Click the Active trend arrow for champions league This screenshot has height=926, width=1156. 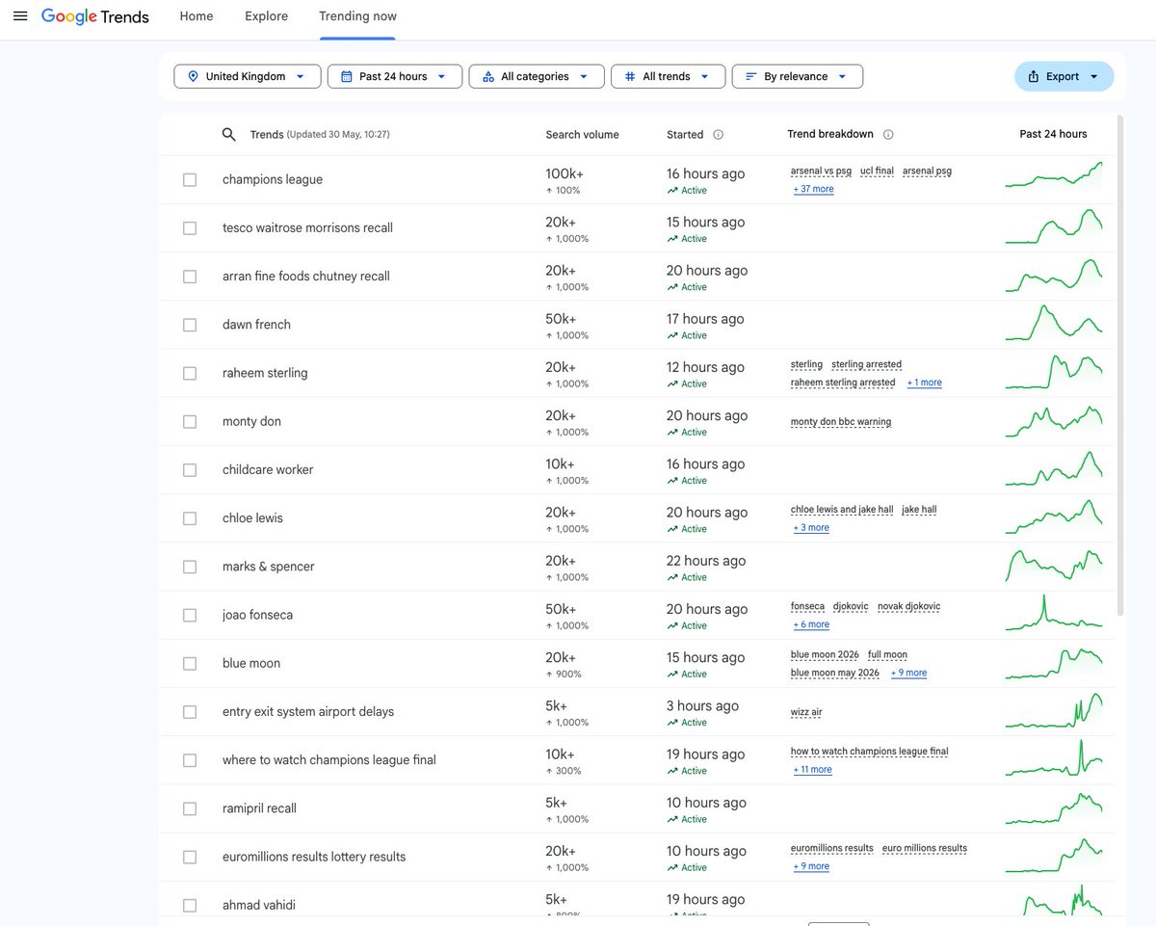tap(672, 191)
